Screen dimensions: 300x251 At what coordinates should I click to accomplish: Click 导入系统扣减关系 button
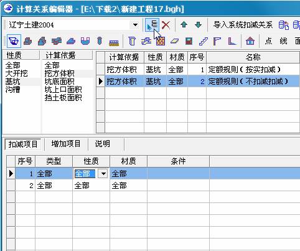[x=243, y=25]
